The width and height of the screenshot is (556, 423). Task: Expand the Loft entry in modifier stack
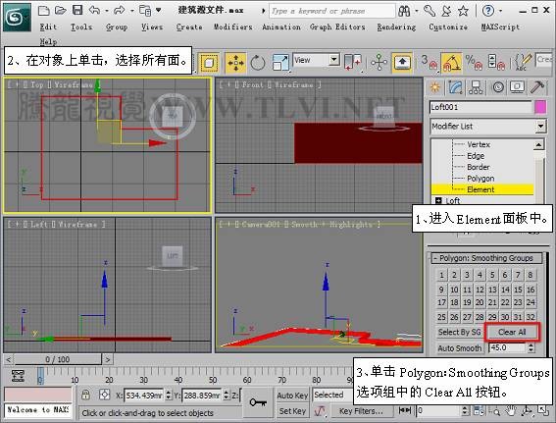coord(438,200)
